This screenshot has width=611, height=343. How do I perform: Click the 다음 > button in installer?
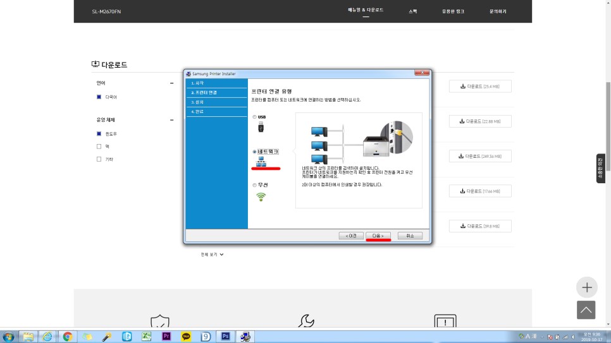click(x=378, y=236)
